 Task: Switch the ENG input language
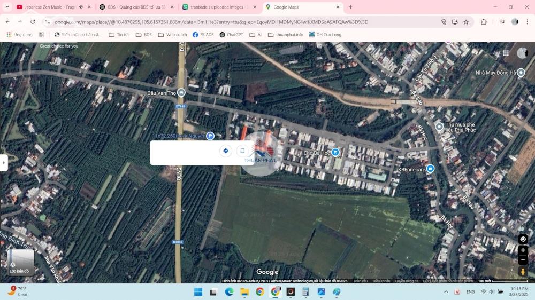click(x=470, y=292)
